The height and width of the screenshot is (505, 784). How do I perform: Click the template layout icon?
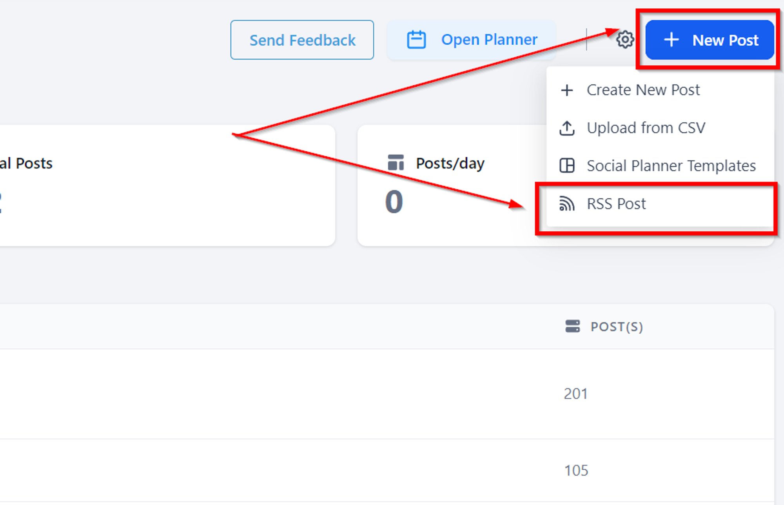[567, 165]
